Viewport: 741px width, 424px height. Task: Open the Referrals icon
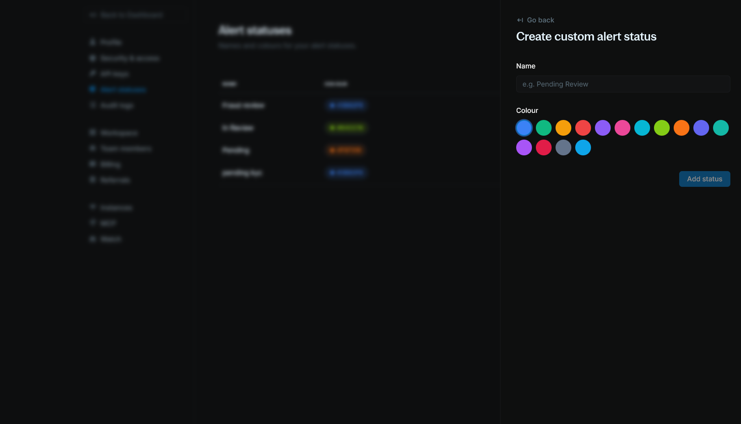tap(93, 180)
